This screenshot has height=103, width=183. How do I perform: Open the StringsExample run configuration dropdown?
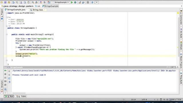click(x=61, y=2)
